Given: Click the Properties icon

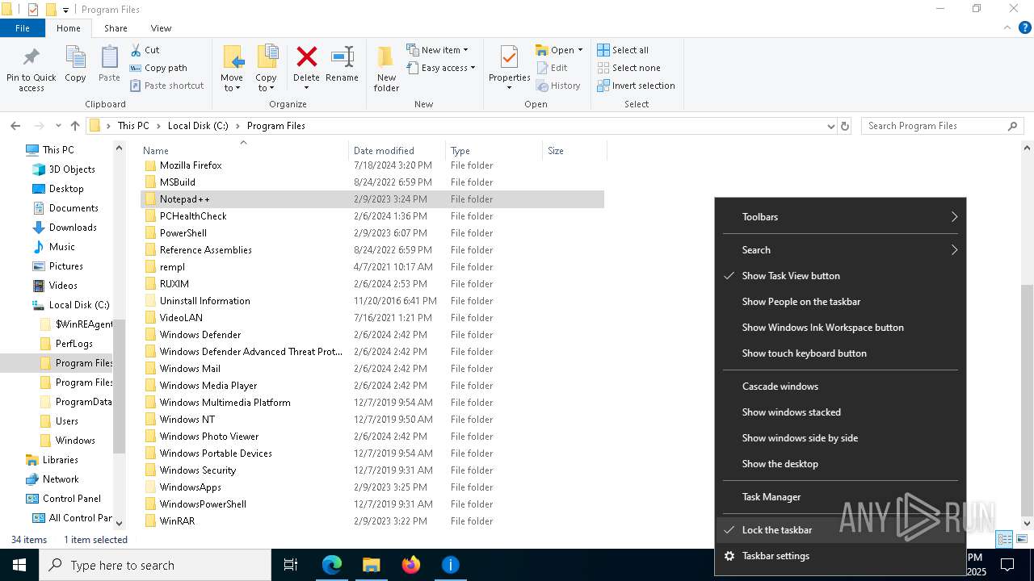Looking at the screenshot, I should click(509, 58).
